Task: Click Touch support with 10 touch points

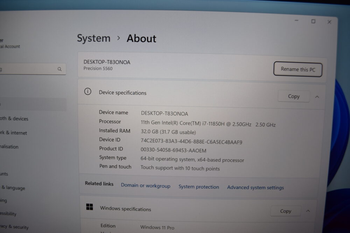Action: 180,168
